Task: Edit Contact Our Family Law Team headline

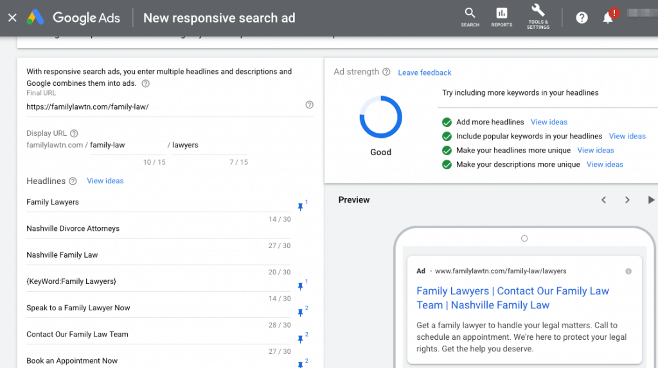Action: (159, 334)
